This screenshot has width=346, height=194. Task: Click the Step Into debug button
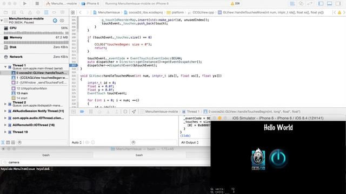(108, 112)
